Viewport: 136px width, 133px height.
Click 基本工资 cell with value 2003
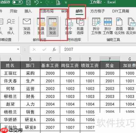coord(50,96)
